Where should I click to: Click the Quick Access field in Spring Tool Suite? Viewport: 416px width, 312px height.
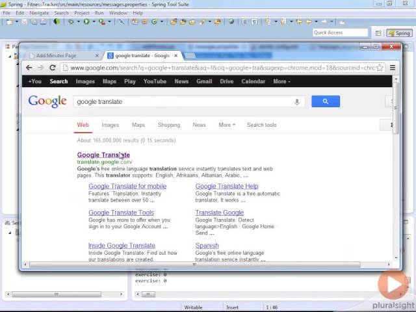340,32
